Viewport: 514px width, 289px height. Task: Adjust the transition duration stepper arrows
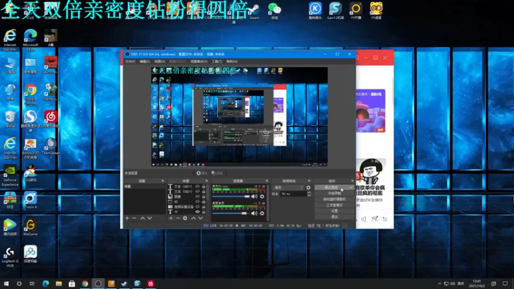coord(309,194)
